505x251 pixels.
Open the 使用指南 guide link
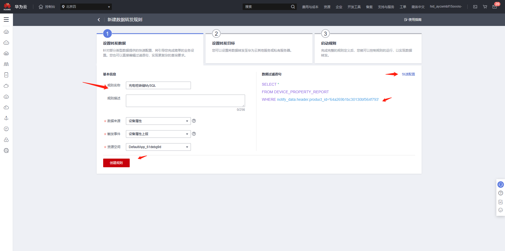(x=413, y=20)
